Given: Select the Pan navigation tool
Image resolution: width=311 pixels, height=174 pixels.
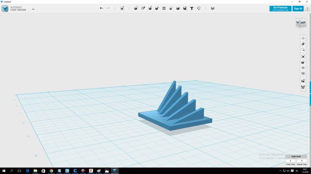Looking at the screenshot, I should [303, 38].
